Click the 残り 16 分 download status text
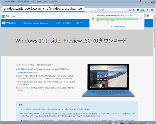This screenshot has height=124, width=156. tap(105, 21)
